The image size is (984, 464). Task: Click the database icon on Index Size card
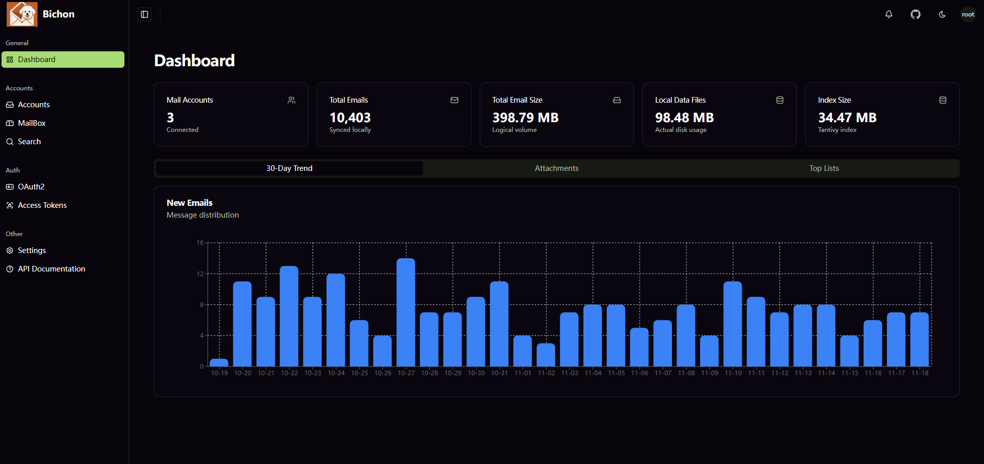(943, 100)
